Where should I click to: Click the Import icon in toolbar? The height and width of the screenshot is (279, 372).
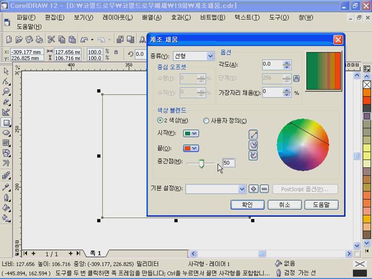[120, 39]
